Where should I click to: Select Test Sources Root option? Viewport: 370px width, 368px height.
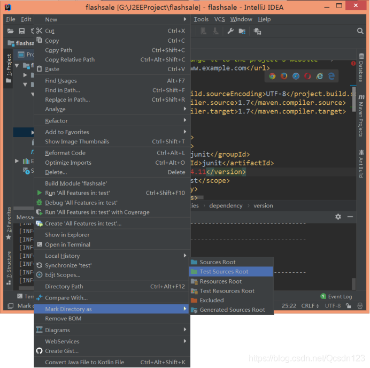231,272
